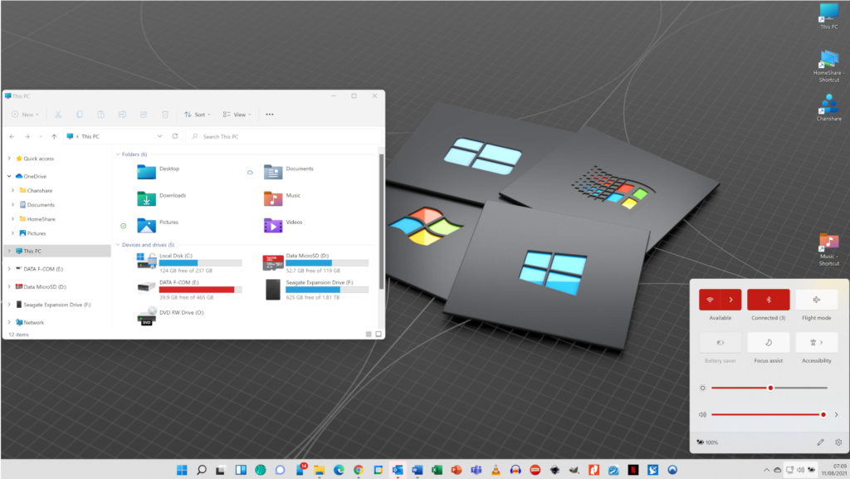The image size is (850, 479).
Task: Select the DVD RW Drive (O:)
Action: pos(170,315)
